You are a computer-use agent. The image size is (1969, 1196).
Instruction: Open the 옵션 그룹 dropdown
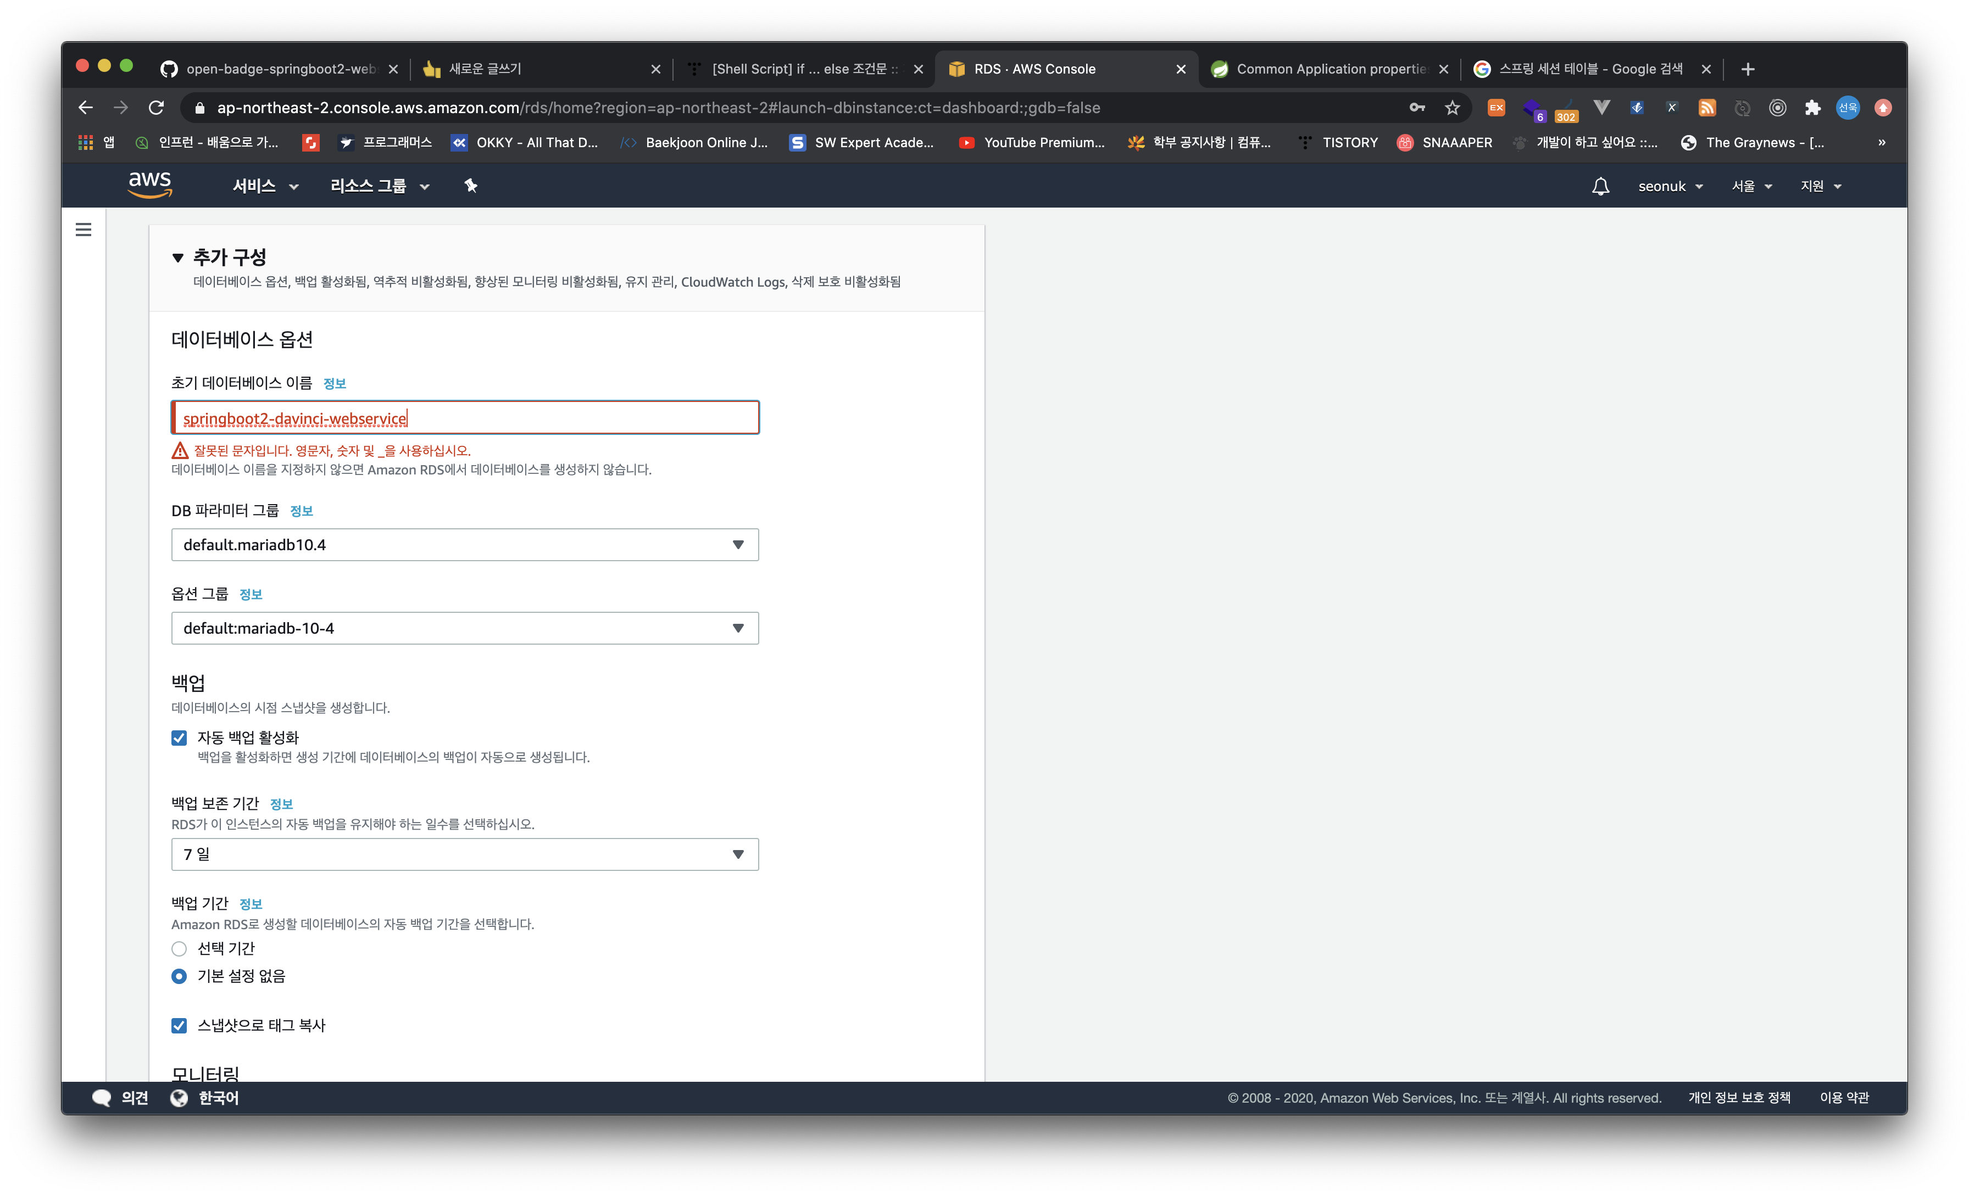464,628
